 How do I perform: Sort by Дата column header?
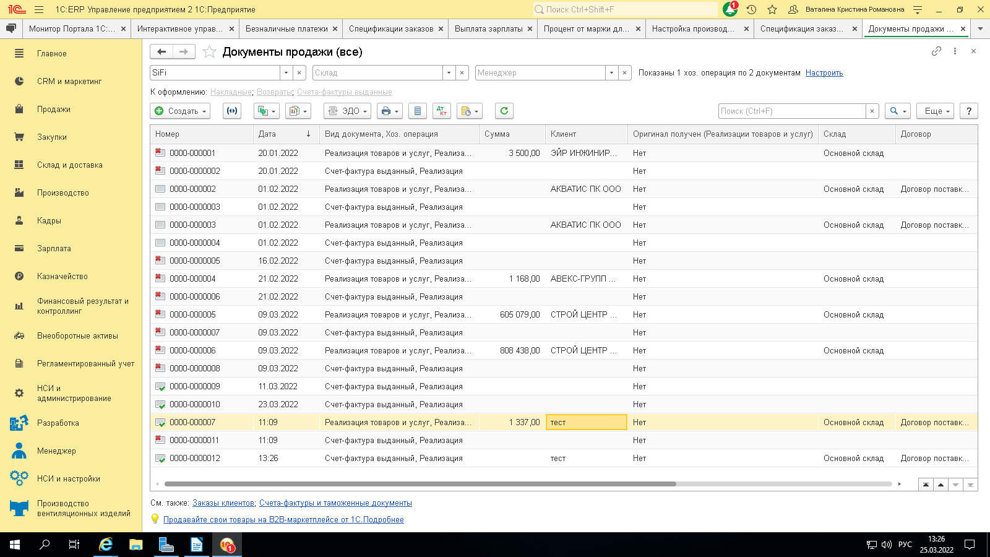click(x=286, y=134)
